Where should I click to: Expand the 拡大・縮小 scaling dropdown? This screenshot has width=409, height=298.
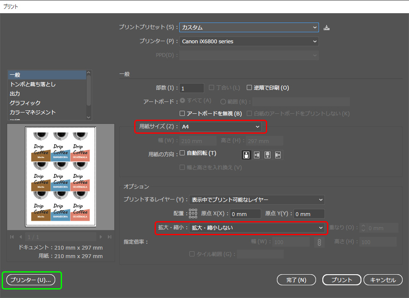[x=257, y=228]
